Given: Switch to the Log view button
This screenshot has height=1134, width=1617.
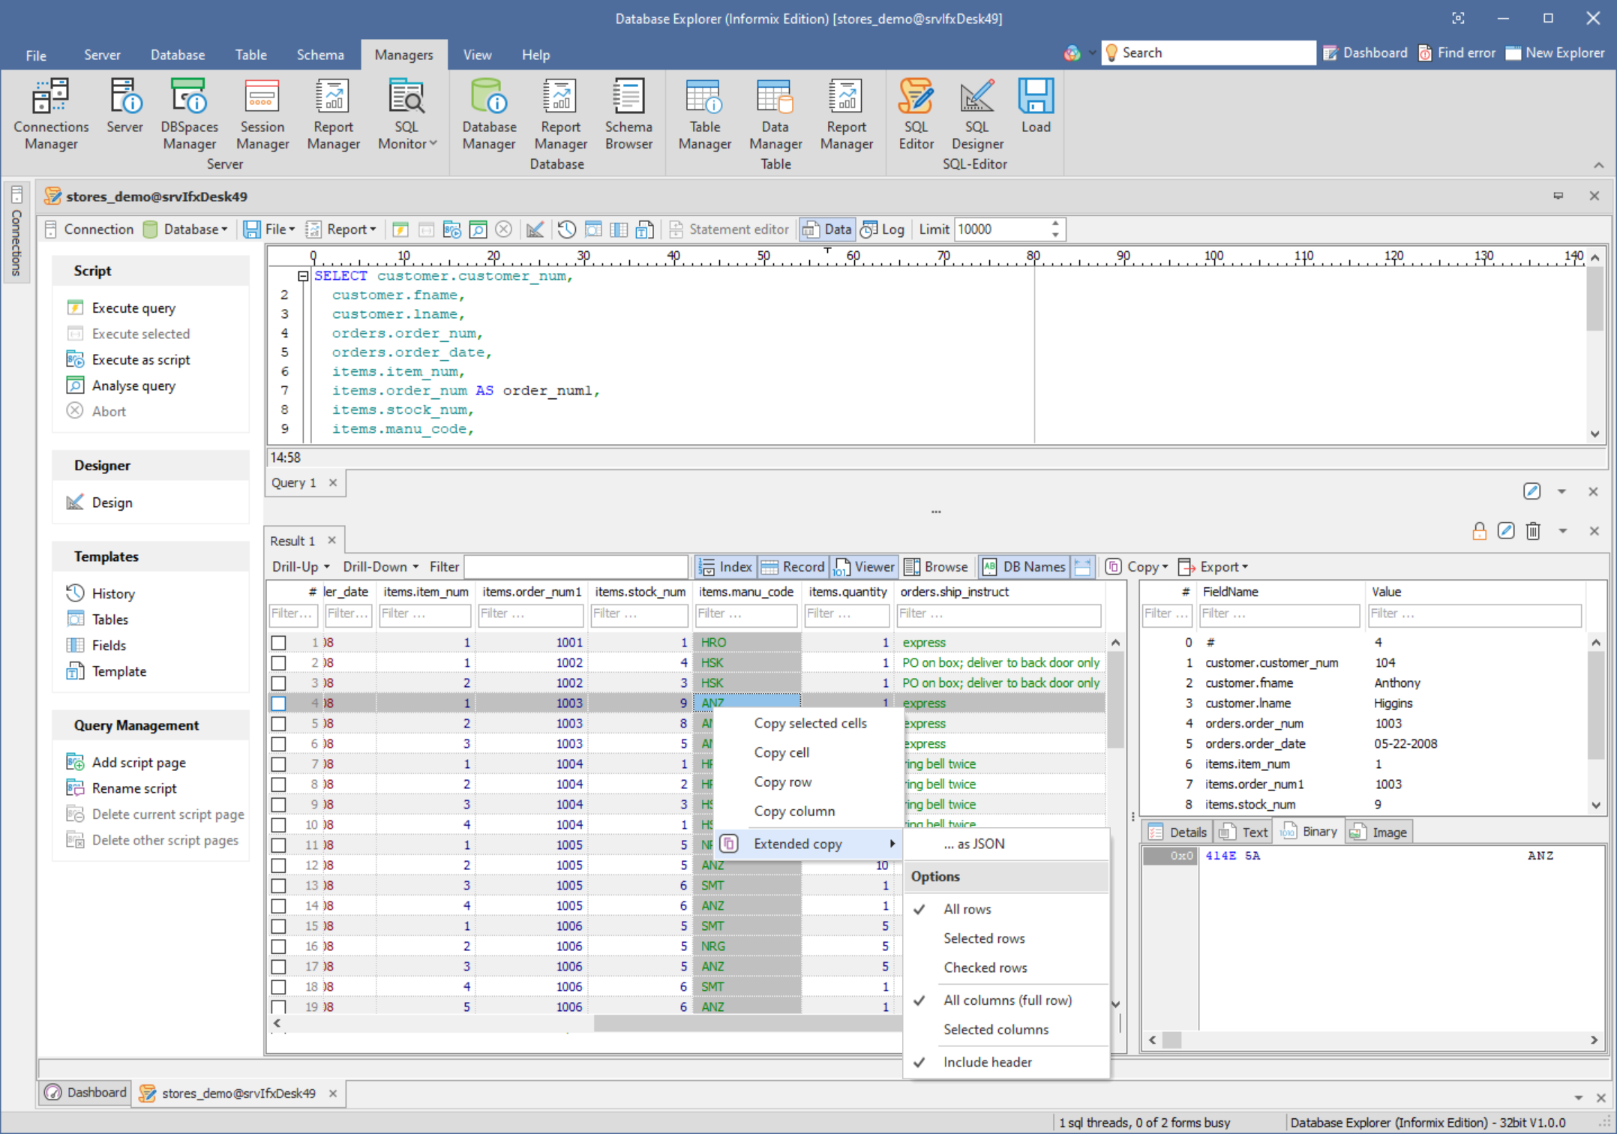Looking at the screenshot, I should tap(883, 229).
